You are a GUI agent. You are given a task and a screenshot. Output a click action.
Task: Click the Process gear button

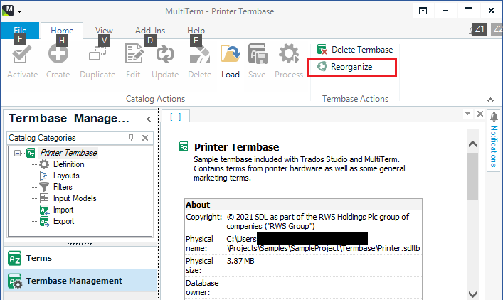click(289, 62)
